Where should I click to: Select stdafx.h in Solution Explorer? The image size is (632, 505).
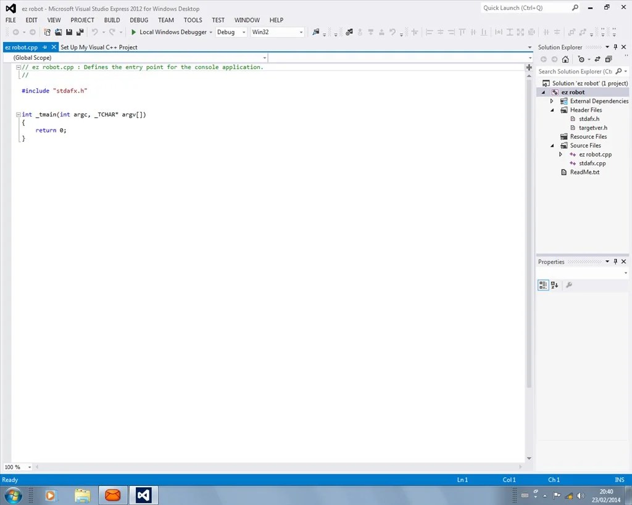pyautogui.click(x=589, y=119)
